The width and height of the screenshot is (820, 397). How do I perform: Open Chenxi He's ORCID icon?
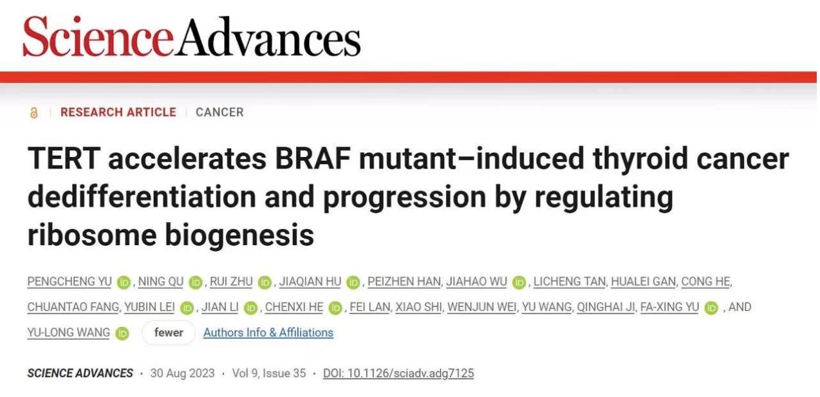pyautogui.click(x=335, y=308)
